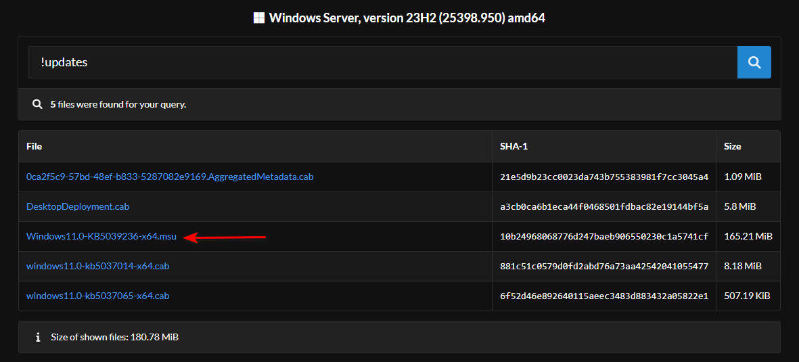Download Windows11.0-KB5039236-x64.msu
Screen dimensions: 799x362
(x=101, y=237)
